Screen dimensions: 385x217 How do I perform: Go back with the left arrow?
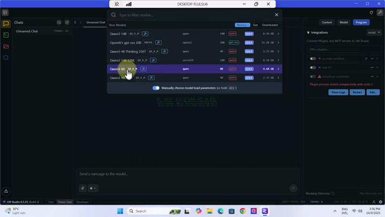75,23
